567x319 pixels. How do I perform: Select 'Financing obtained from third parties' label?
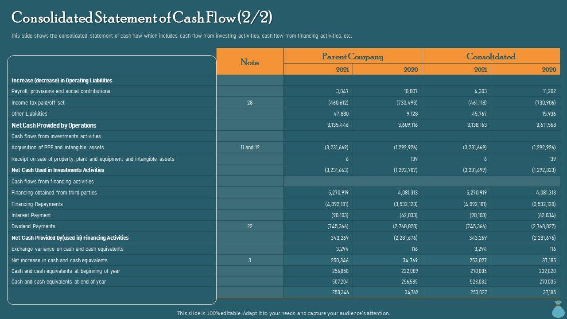[x=54, y=193]
